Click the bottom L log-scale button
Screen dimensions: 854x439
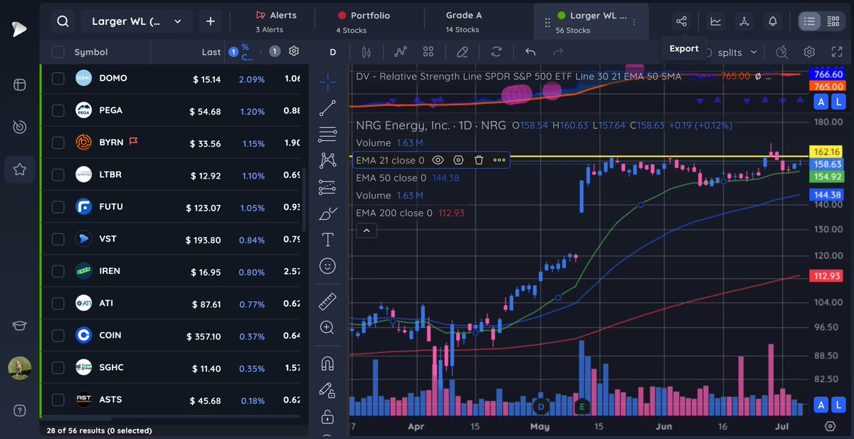(838, 406)
